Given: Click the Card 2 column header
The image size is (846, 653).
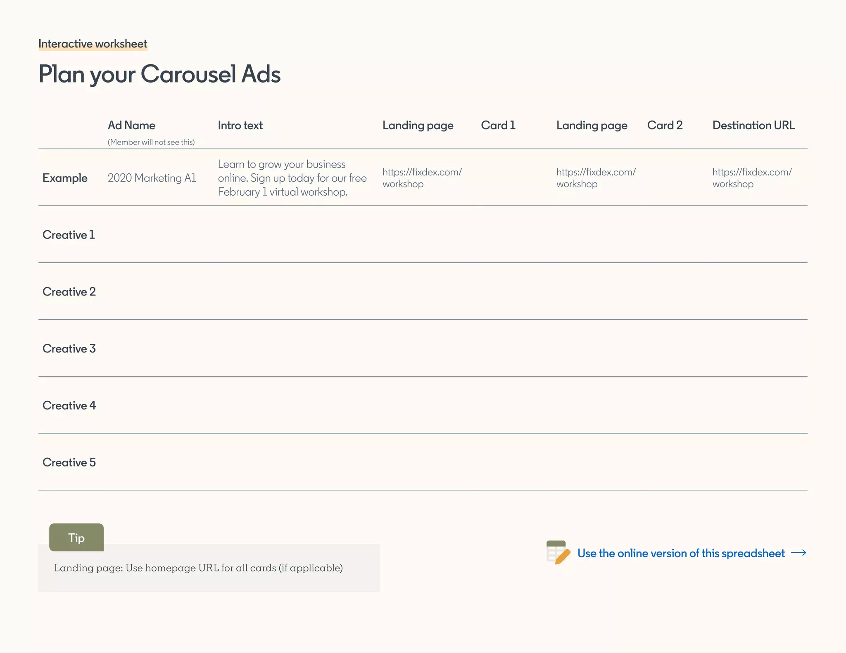Looking at the screenshot, I should click(x=665, y=125).
